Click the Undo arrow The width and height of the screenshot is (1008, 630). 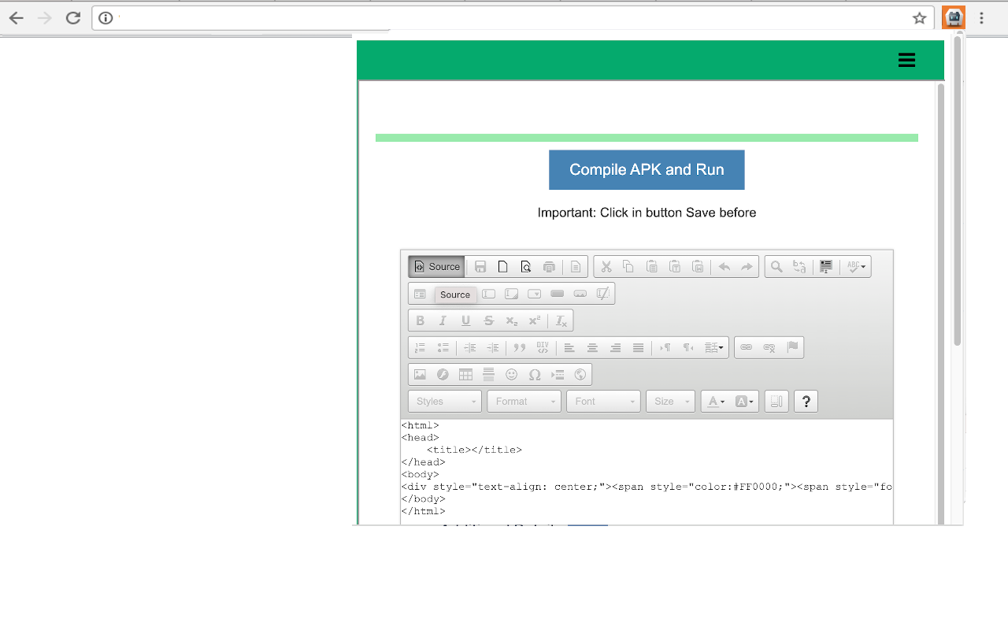(724, 267)
